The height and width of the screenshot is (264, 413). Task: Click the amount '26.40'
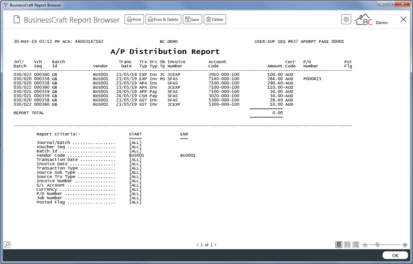click(x=276, y=100)
